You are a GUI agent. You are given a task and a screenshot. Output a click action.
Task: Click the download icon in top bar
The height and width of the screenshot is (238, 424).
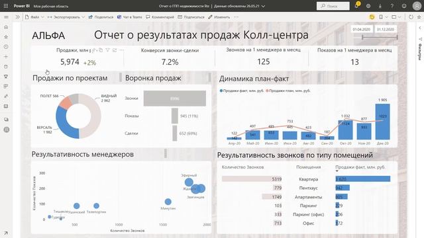pos(380,6)
